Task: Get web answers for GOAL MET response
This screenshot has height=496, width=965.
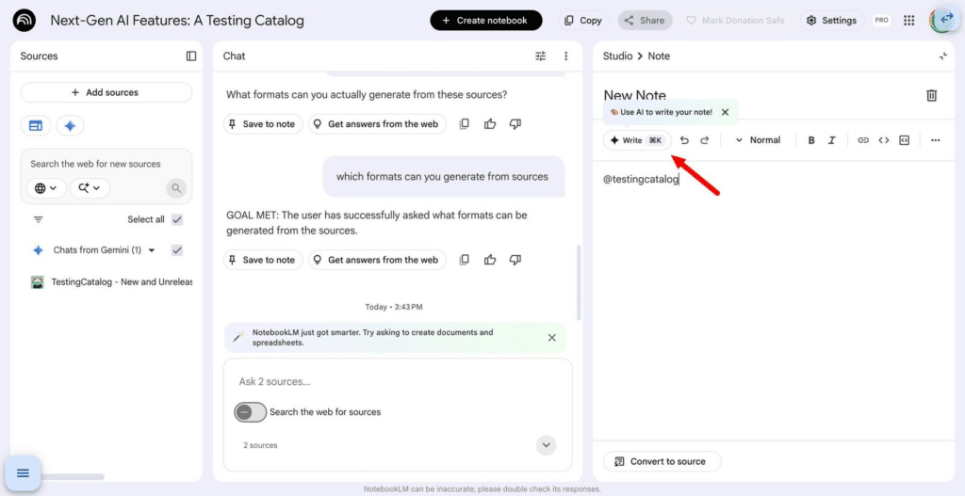Action: [x=377, y=260]
